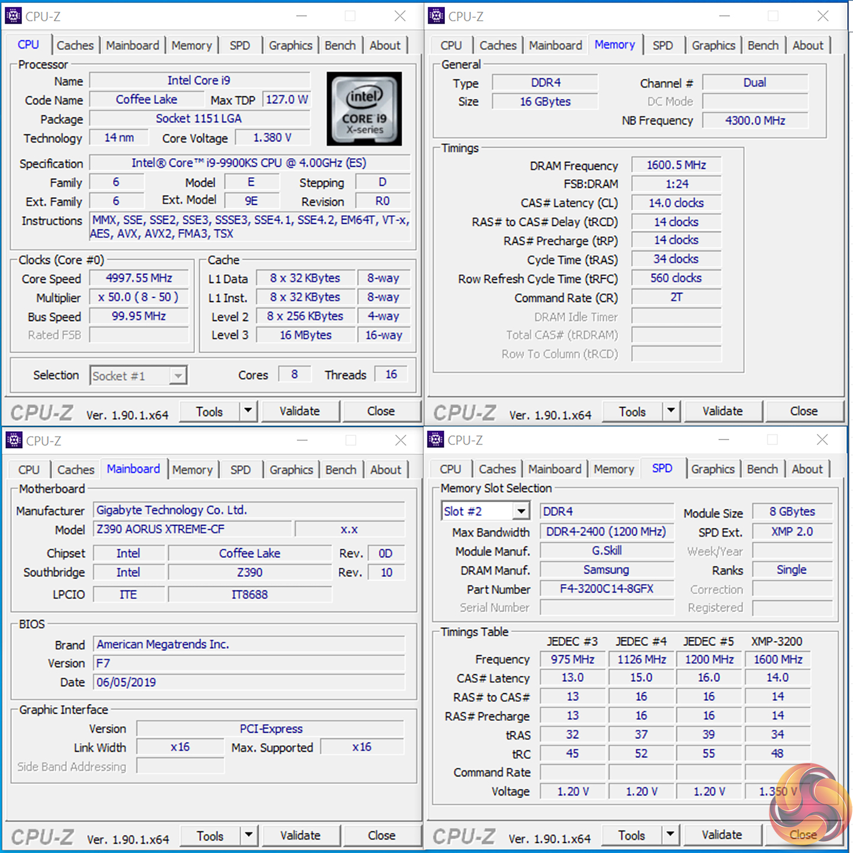Click the motherboard Model field Z390 AORUS XTREME-CF

tap(193, 529)
